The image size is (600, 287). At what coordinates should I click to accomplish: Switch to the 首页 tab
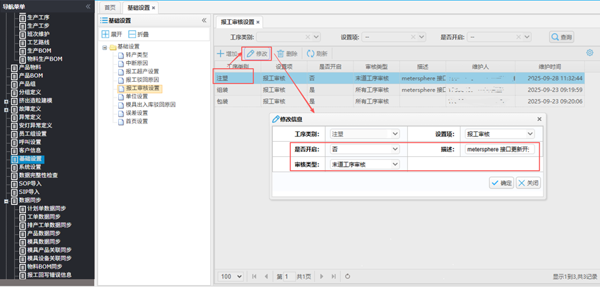[110, 7]
